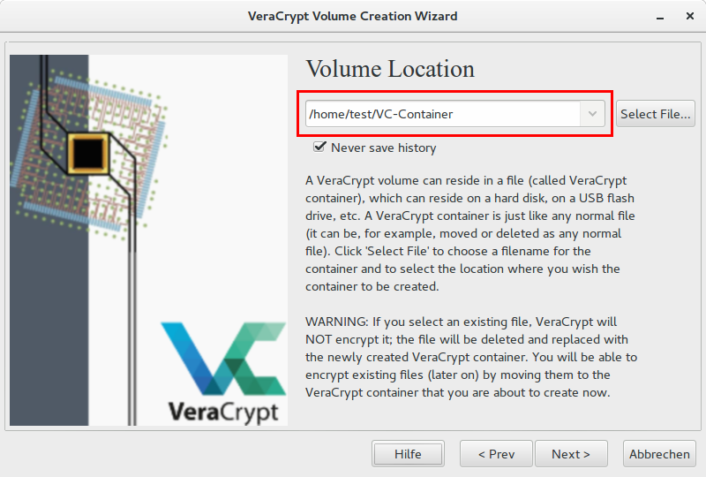Proceed by clicking Next >

click(x=571, y=454)
